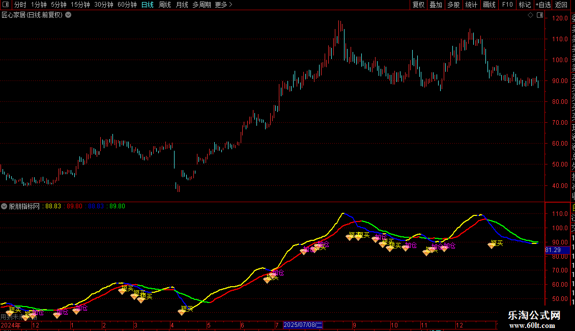
Task: Toggle the left sidebar panel icon
Action: tap(6, 5)
